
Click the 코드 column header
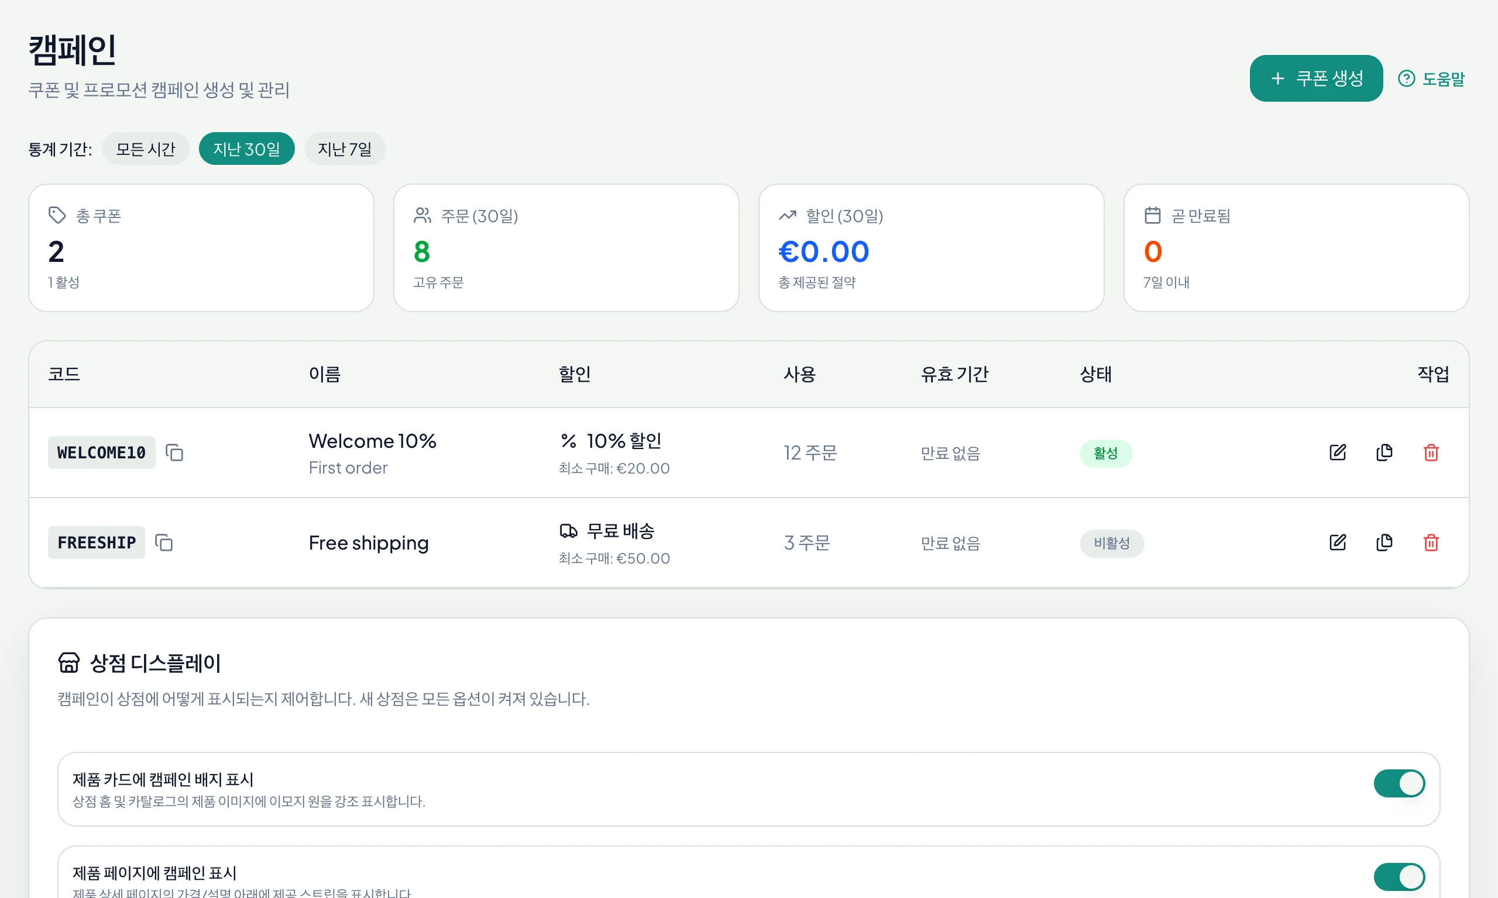click(x=64, y=374)
